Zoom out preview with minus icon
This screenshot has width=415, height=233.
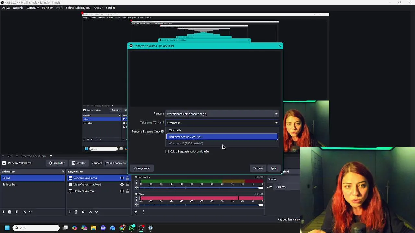click(x=3, y=156)
